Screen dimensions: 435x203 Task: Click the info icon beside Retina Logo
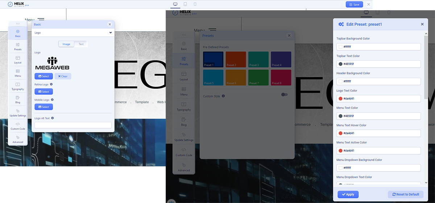(x=51, y=84)
